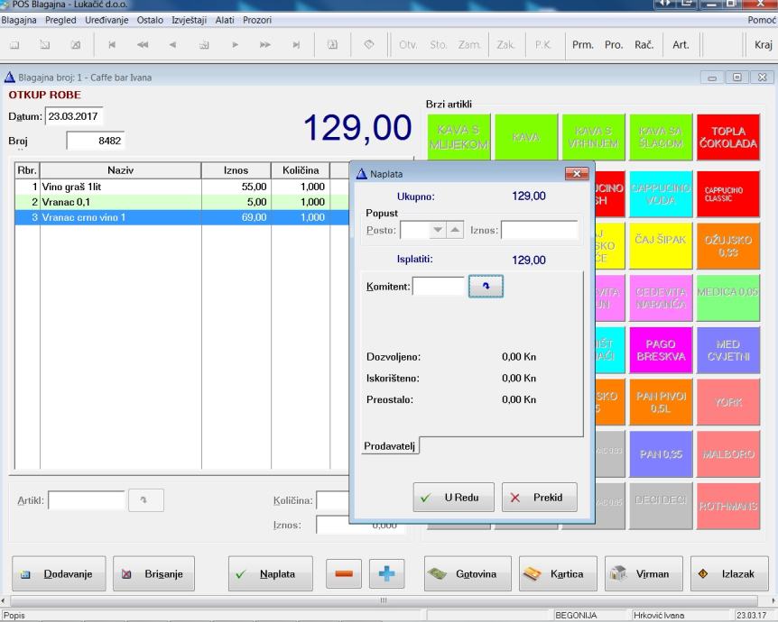Open the Alati menu
This screenshot has width=778, height=622.
(x=225, y=20)
